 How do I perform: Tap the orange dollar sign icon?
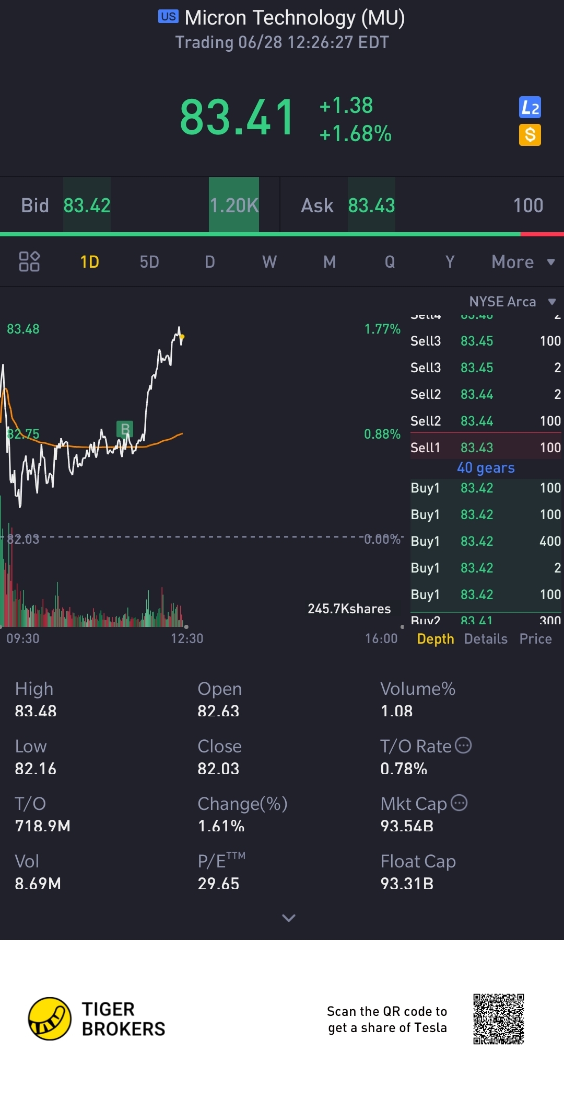click(x=530, y=135)
